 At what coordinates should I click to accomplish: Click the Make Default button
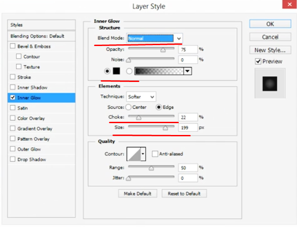pos(138,194)
